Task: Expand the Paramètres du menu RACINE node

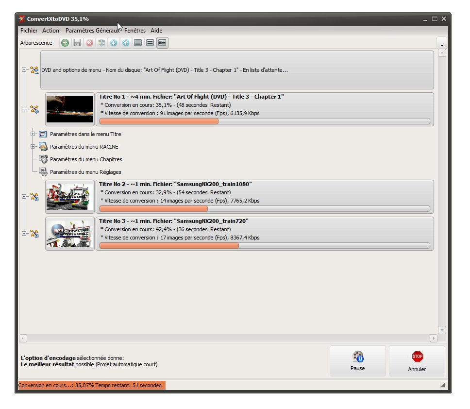Action: [x=33, y=147]
